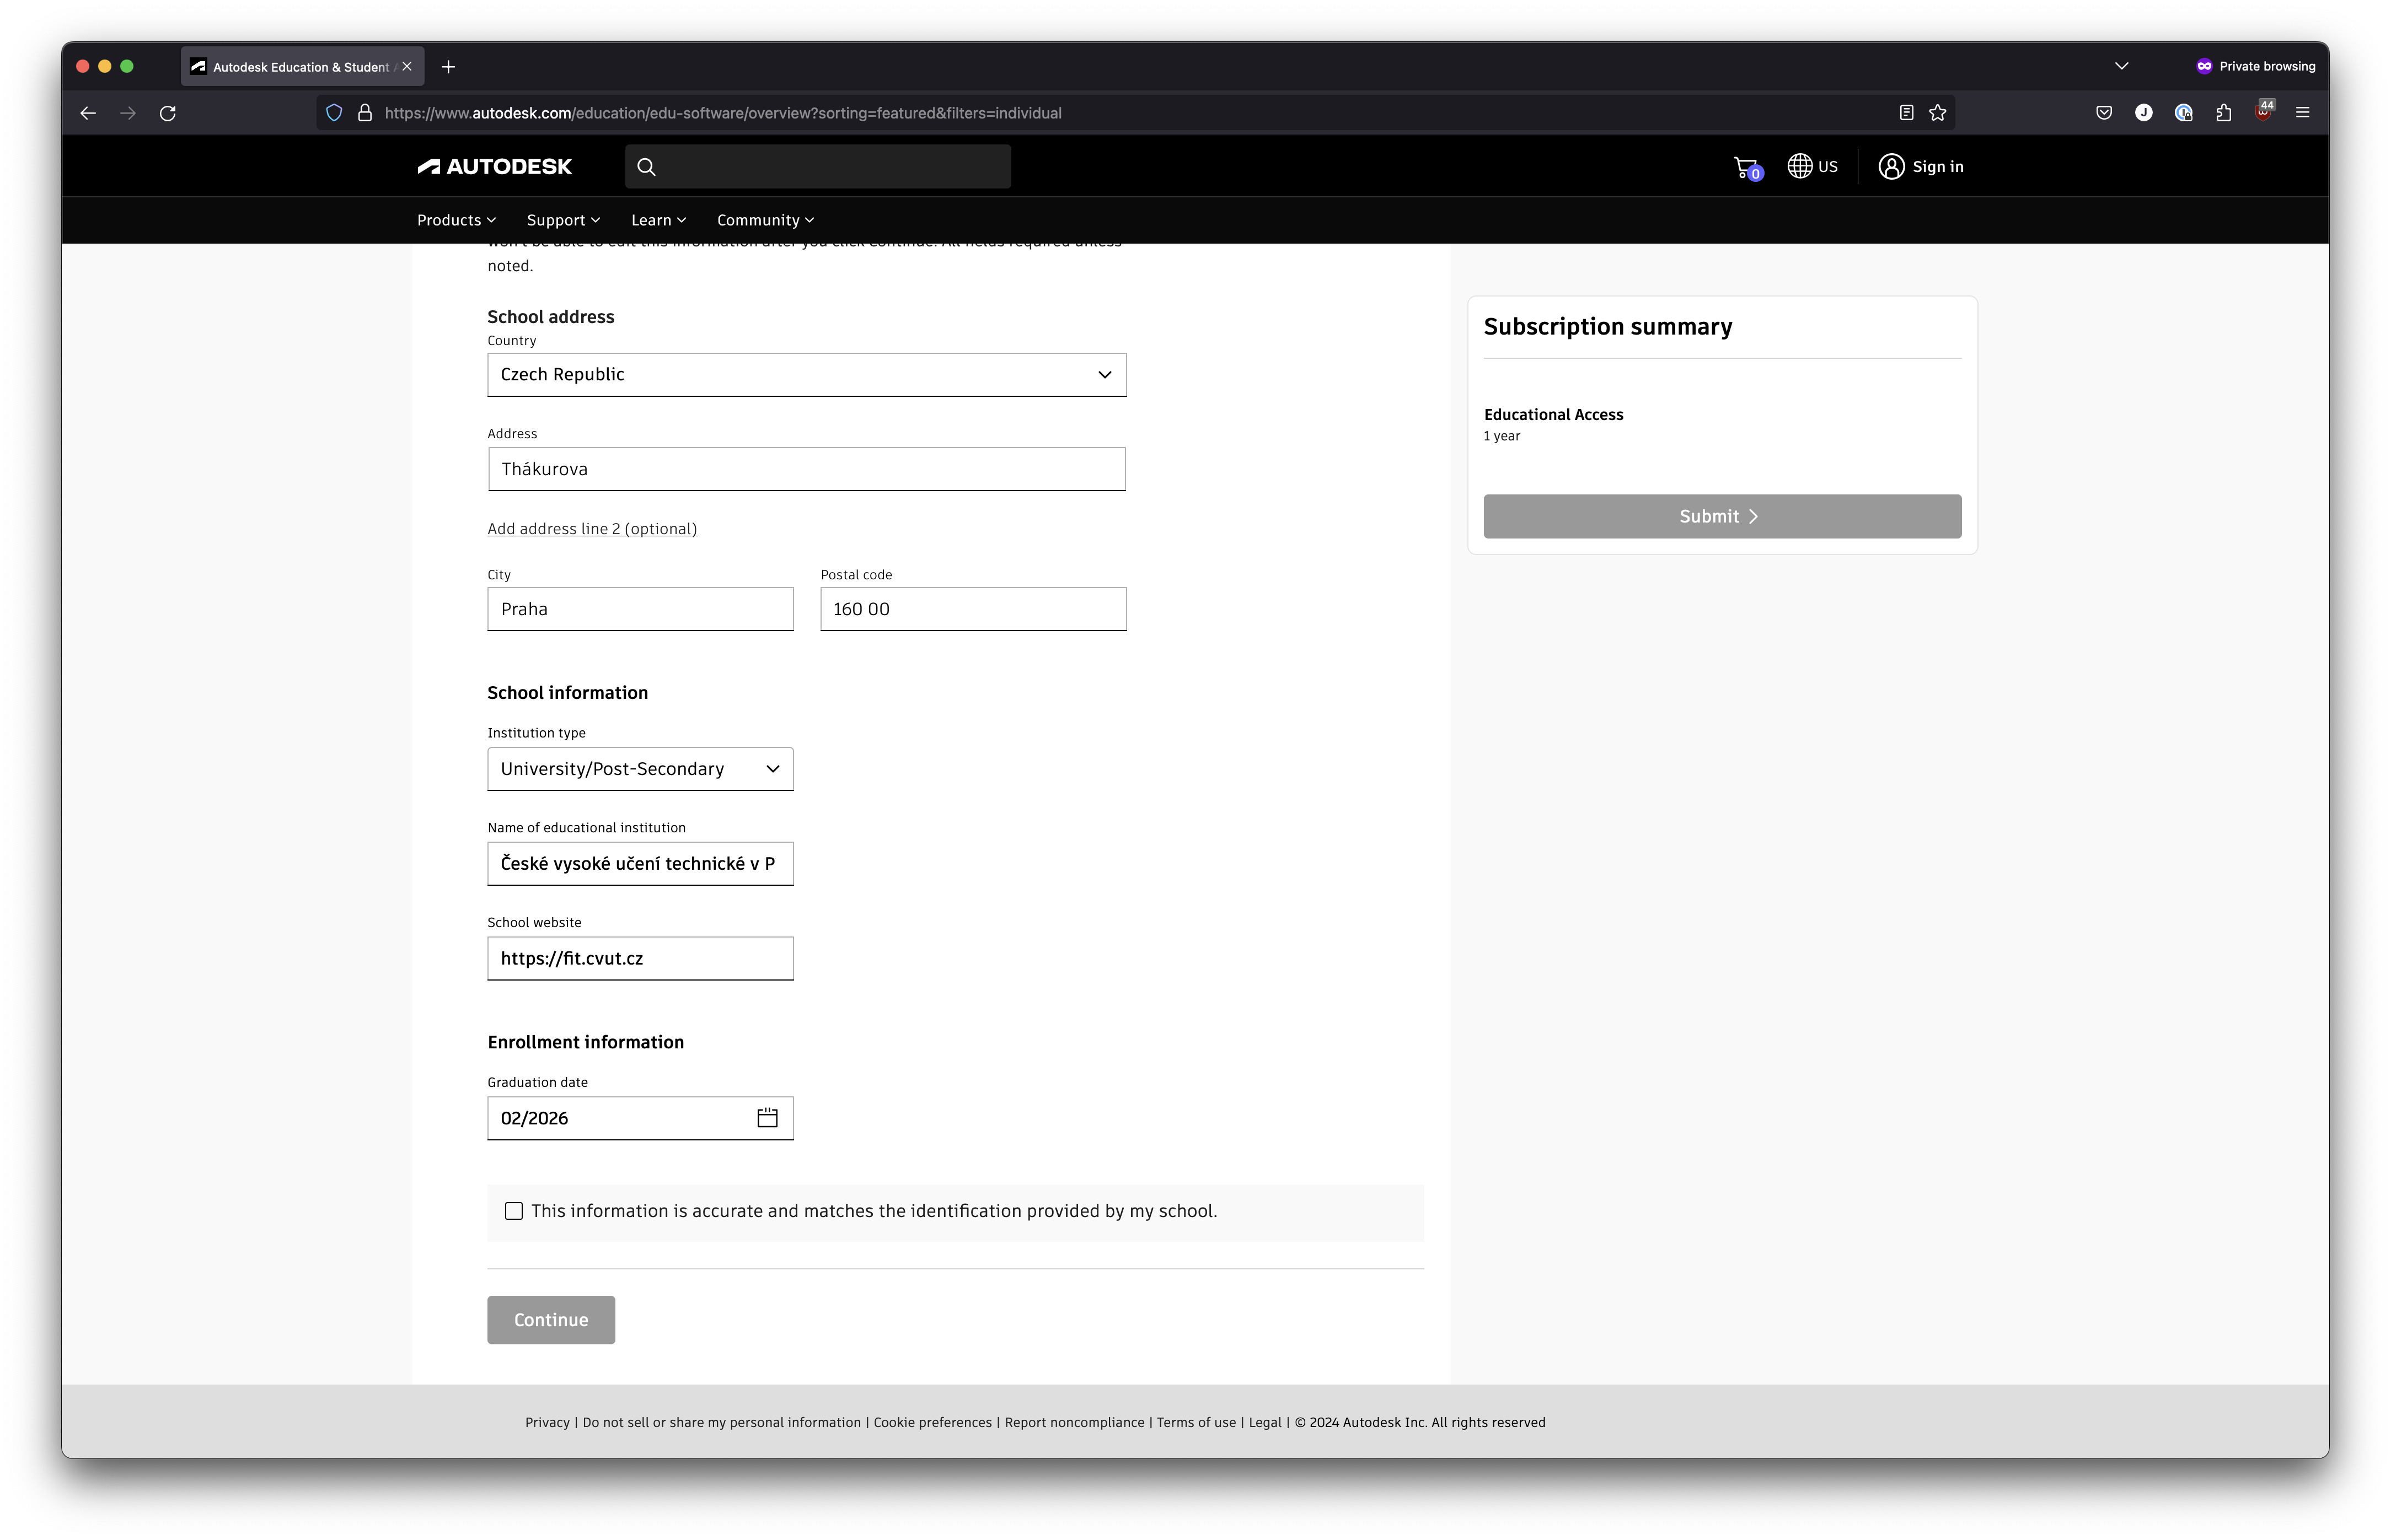Viewport: 2391px width, 1540px height.
Task: Open the shopping cart icon
Action: click(x=1747, y=168)
